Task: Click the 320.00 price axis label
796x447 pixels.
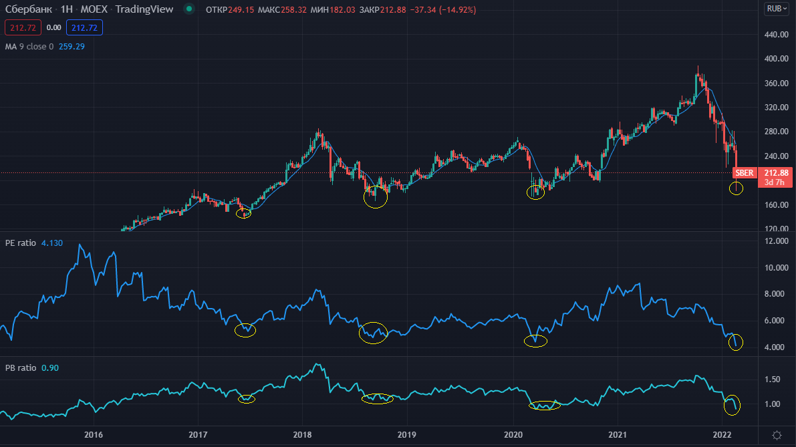Action: [x=776, y=108]
